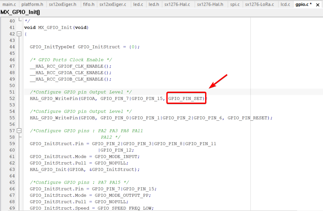Collapse the comment fold at line 57

(19, 131)
